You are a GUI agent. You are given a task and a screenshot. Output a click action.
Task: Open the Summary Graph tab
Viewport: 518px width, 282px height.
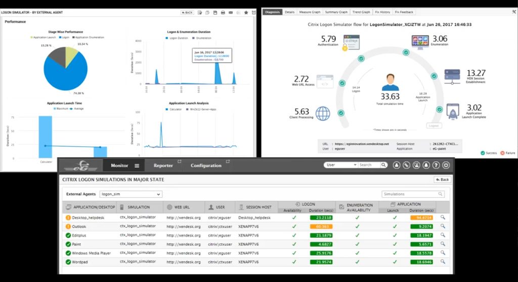(336, 12)
